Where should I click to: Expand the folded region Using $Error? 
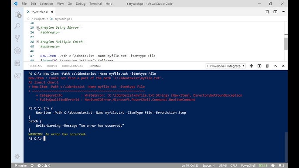pyautogui.click(x=38, y=27)
